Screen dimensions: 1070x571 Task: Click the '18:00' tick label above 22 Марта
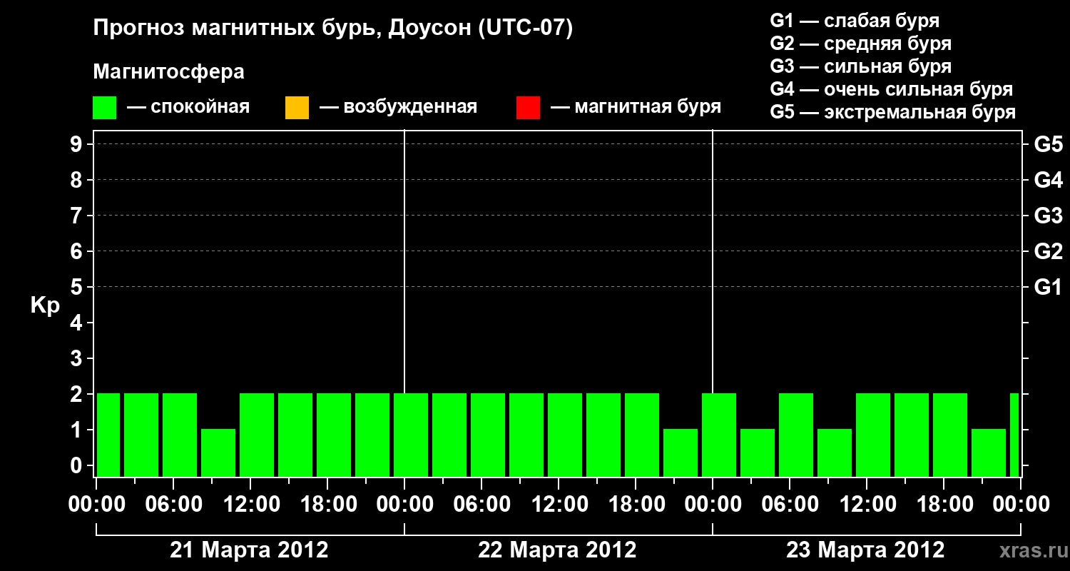(x=636, y=504)
